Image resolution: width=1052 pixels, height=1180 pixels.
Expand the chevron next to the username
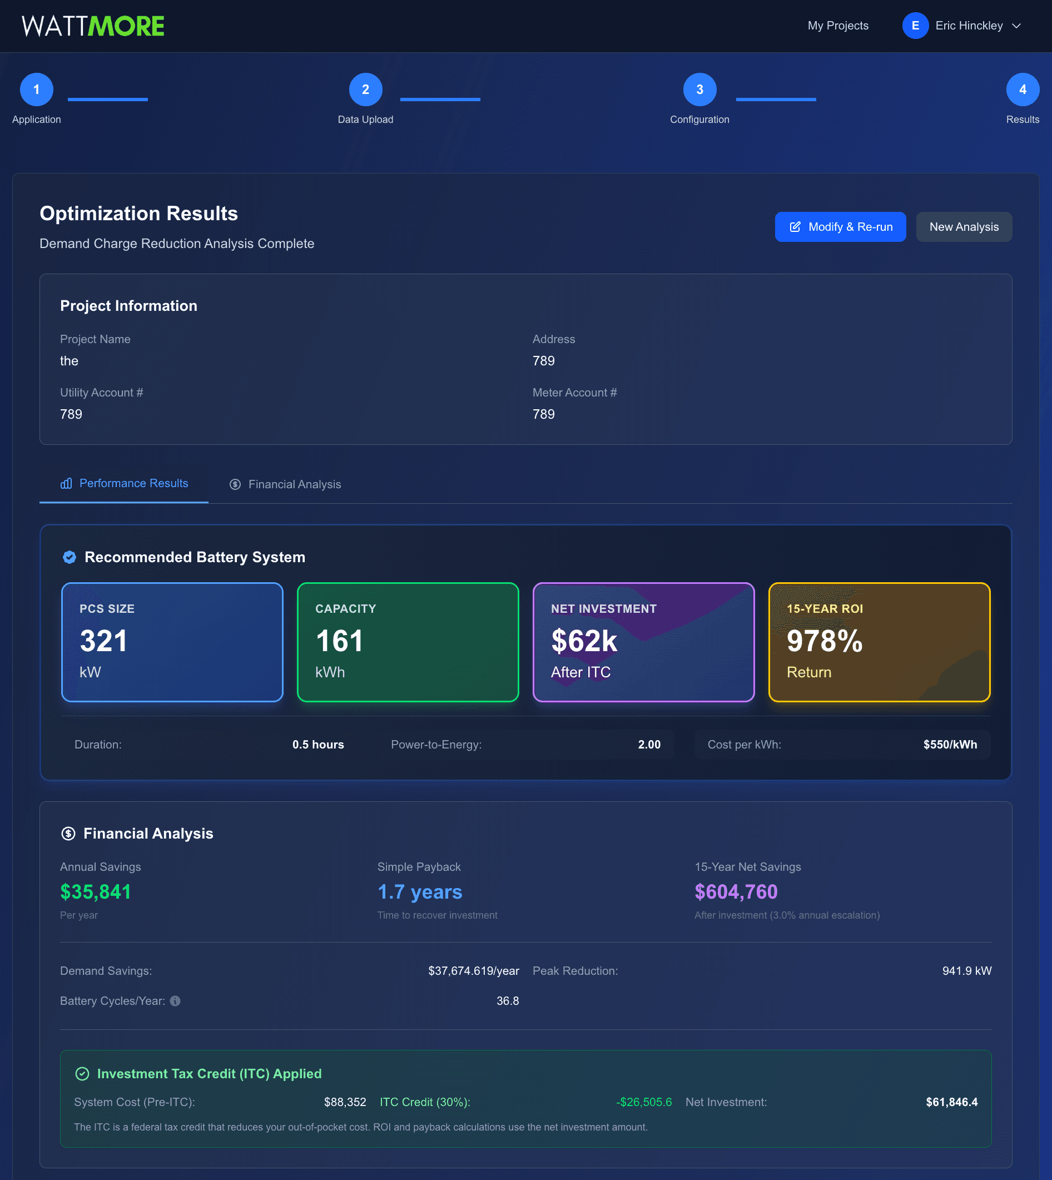1017,26
